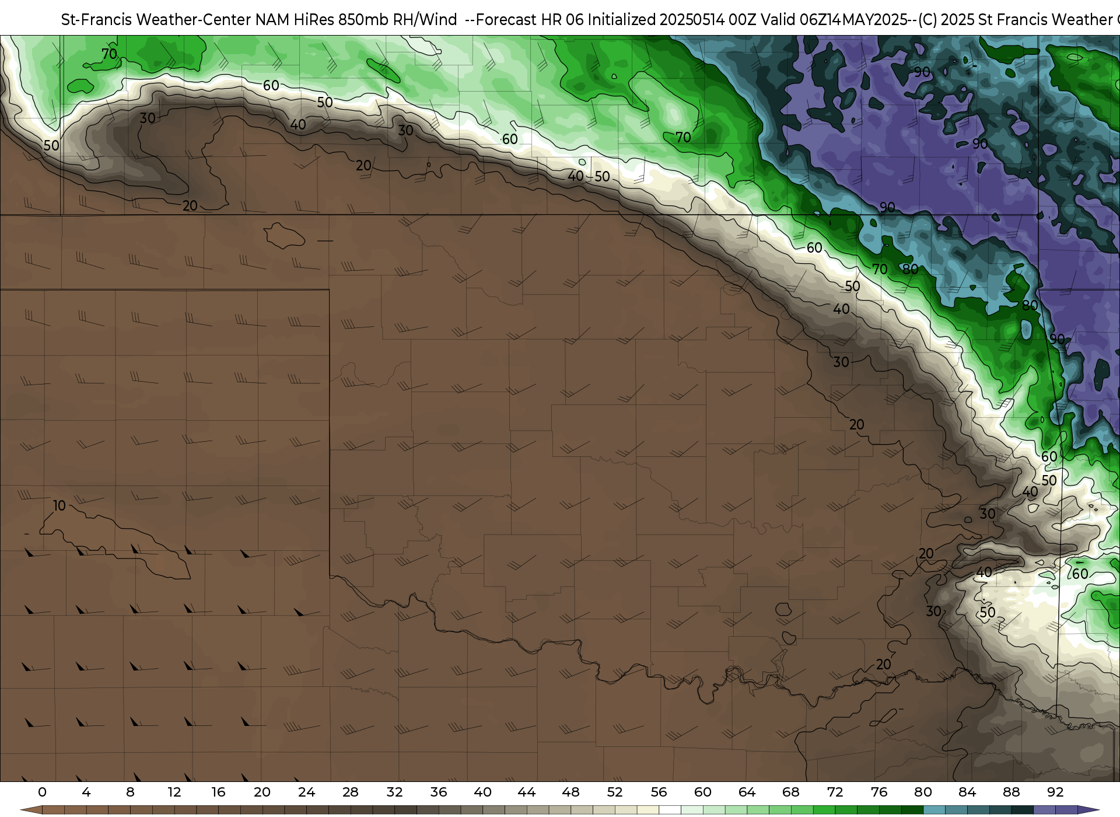1120x817 pixels.
Task: Click the '64' colorbar tick label
Action: [x=747, y=792]
